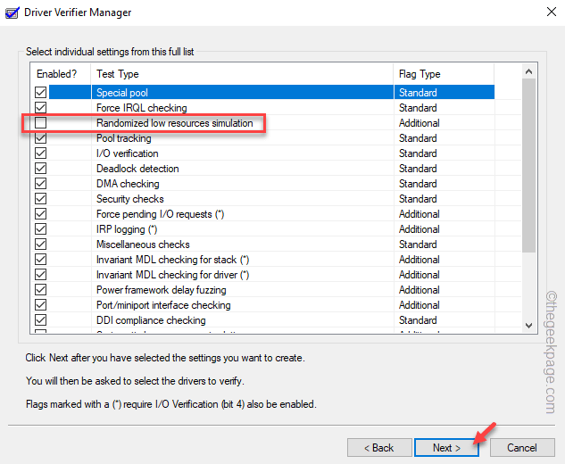Uncheck the Special pool checkbox
The height and width of the screenshot is (464, 565).
[40, 93]
